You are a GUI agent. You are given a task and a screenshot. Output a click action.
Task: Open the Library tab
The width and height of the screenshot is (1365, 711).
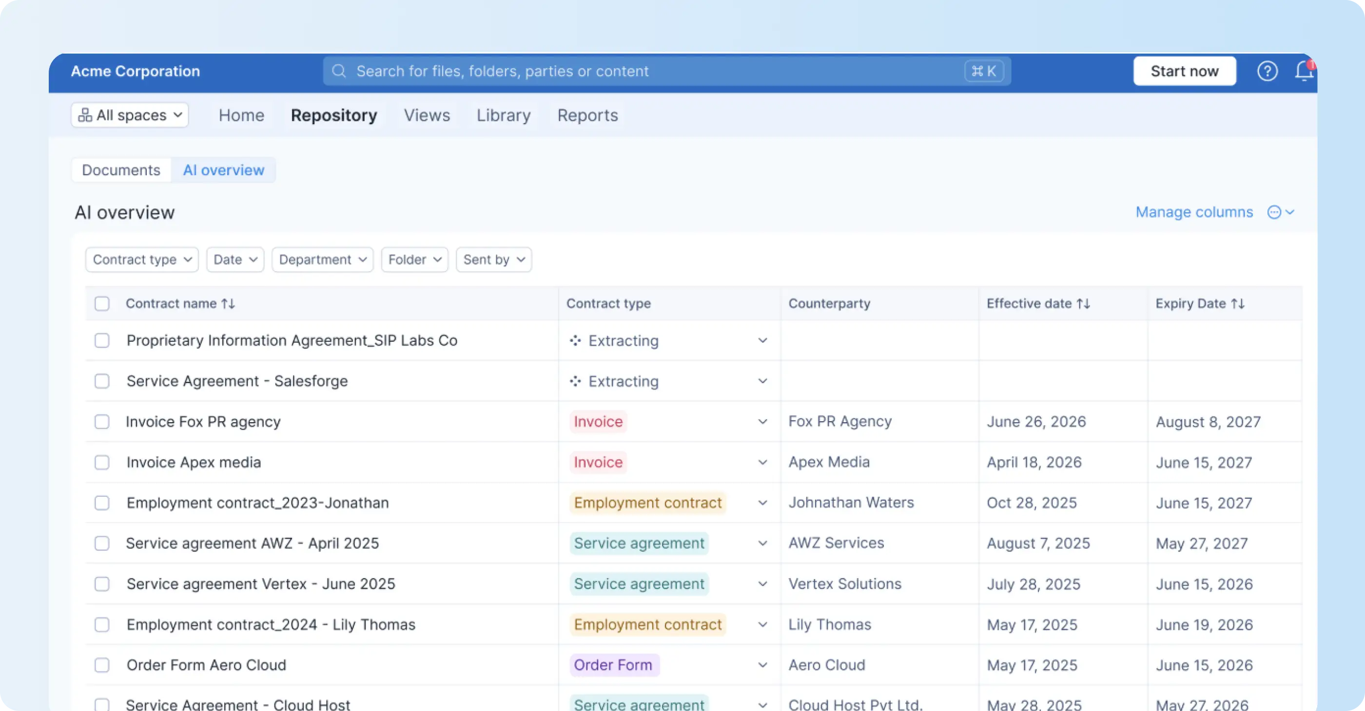(504, 115)
